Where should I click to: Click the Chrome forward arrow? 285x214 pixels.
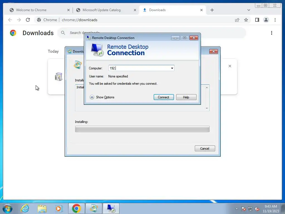19,20
